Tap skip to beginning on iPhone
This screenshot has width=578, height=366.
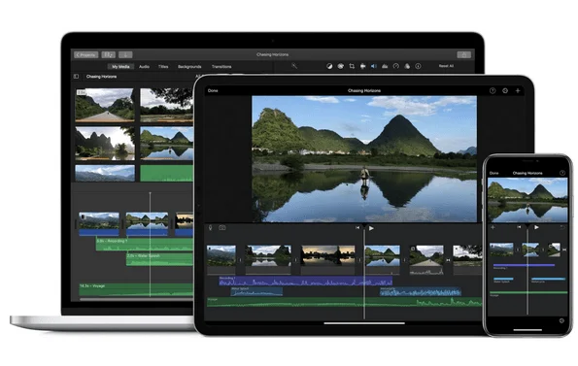pos(519,227)
